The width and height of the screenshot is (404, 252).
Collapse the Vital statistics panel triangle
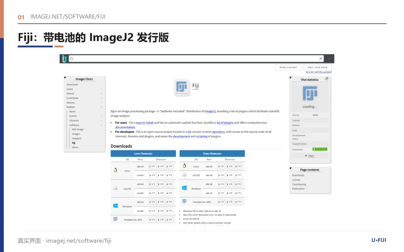click(291, 78)
